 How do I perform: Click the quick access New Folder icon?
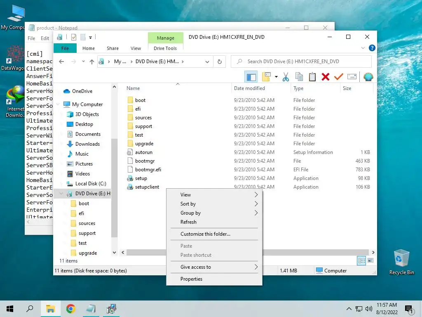pos(83,37)
